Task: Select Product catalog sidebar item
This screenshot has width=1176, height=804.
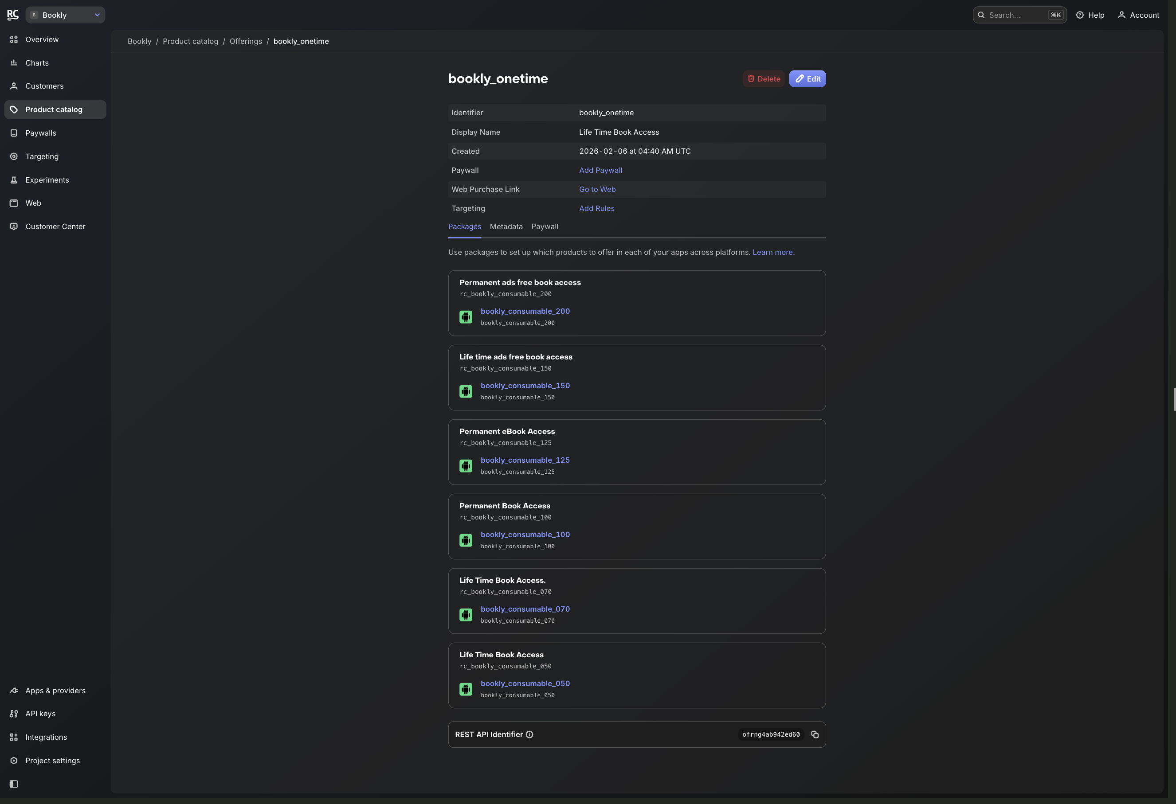Action: pyautogui.click(x=55, y=109)
